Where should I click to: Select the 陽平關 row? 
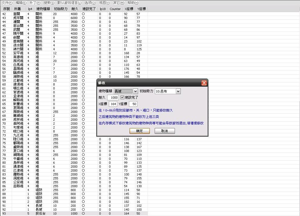pyautogui.click(x=74, y=34)
